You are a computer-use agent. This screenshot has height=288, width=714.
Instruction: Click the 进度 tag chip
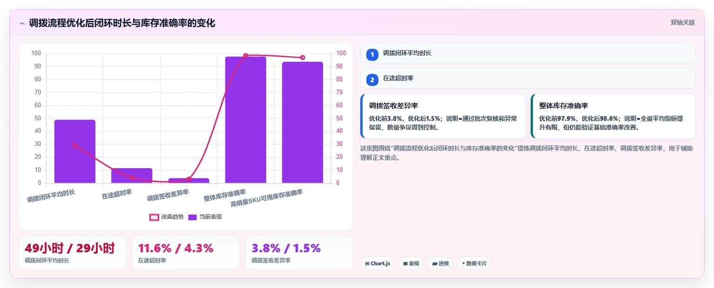pyautogui.click(x=440, y=263)
